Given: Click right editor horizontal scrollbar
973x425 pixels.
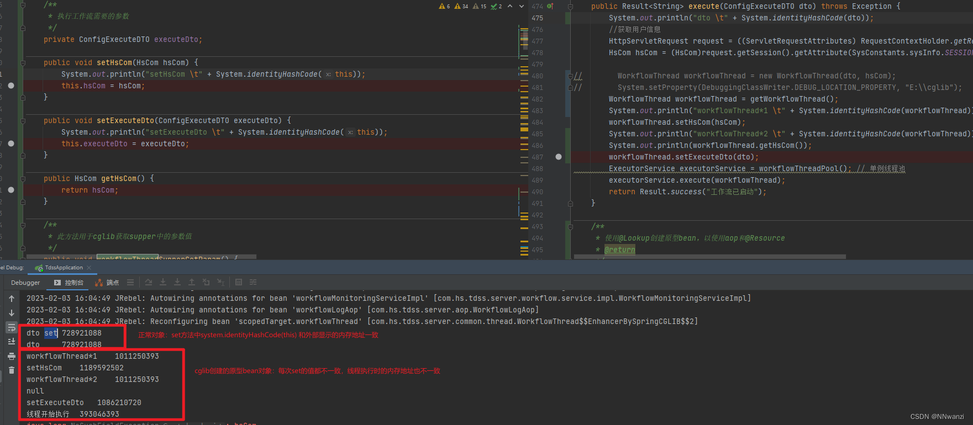Looking at the screenshot, I should pyautogui.click(x=709, y=257).
